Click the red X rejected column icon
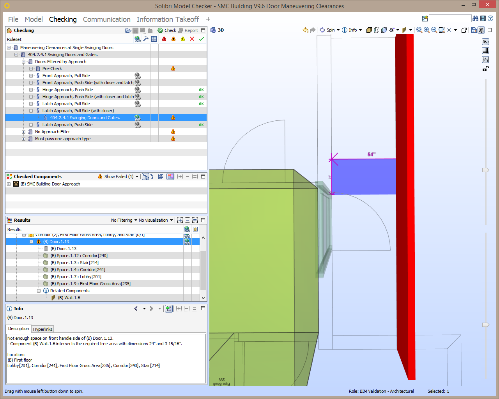 pos(192,39)
